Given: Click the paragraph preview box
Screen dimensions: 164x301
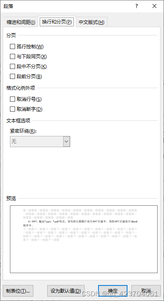Looking at the screenshot, I should pyautogui.click(x=84, y=239).
